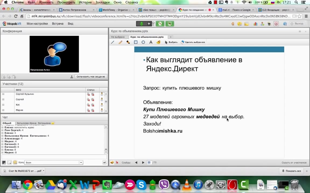Toggle the webcam broadcast button

coord(160,24)
